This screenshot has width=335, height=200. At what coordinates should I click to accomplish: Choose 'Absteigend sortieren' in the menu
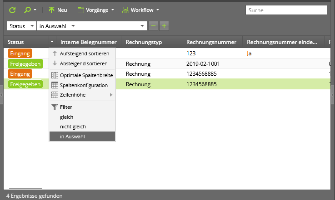[82, 63]
